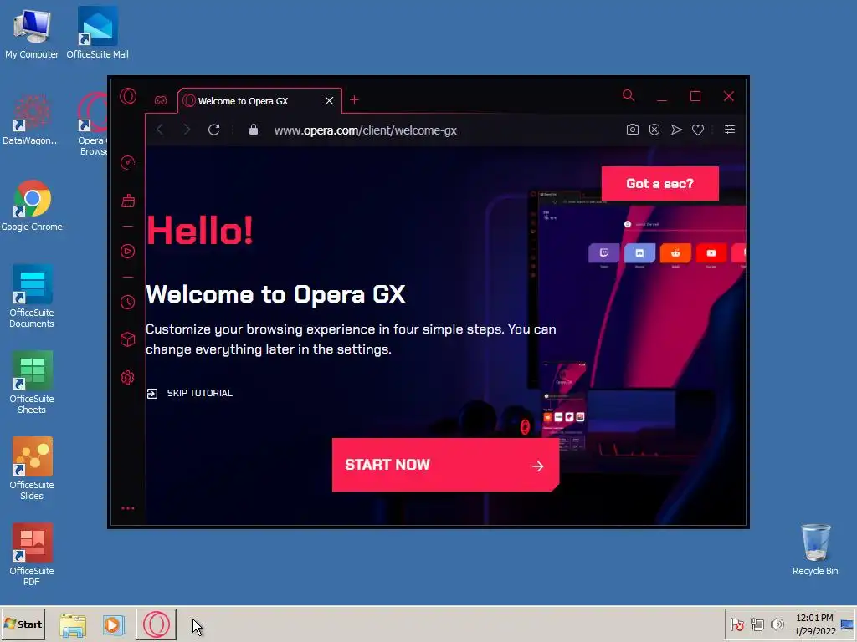Close the Welcome to Opera GX tab

coord(329,101)
